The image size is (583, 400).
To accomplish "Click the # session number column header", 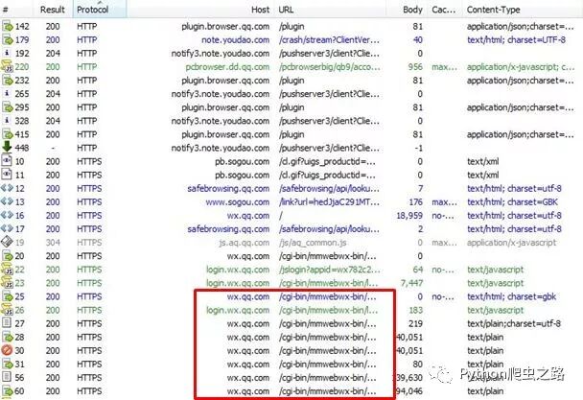I will 5,10.
